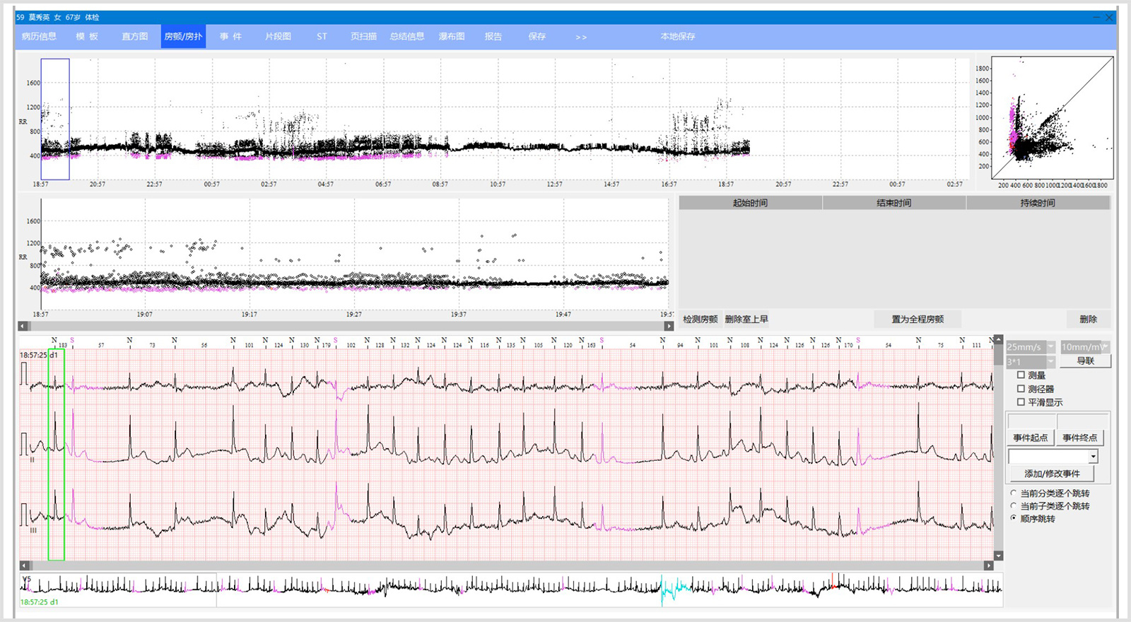
Task: Expand the event type combo box
Action: (x=1093, y=457)
